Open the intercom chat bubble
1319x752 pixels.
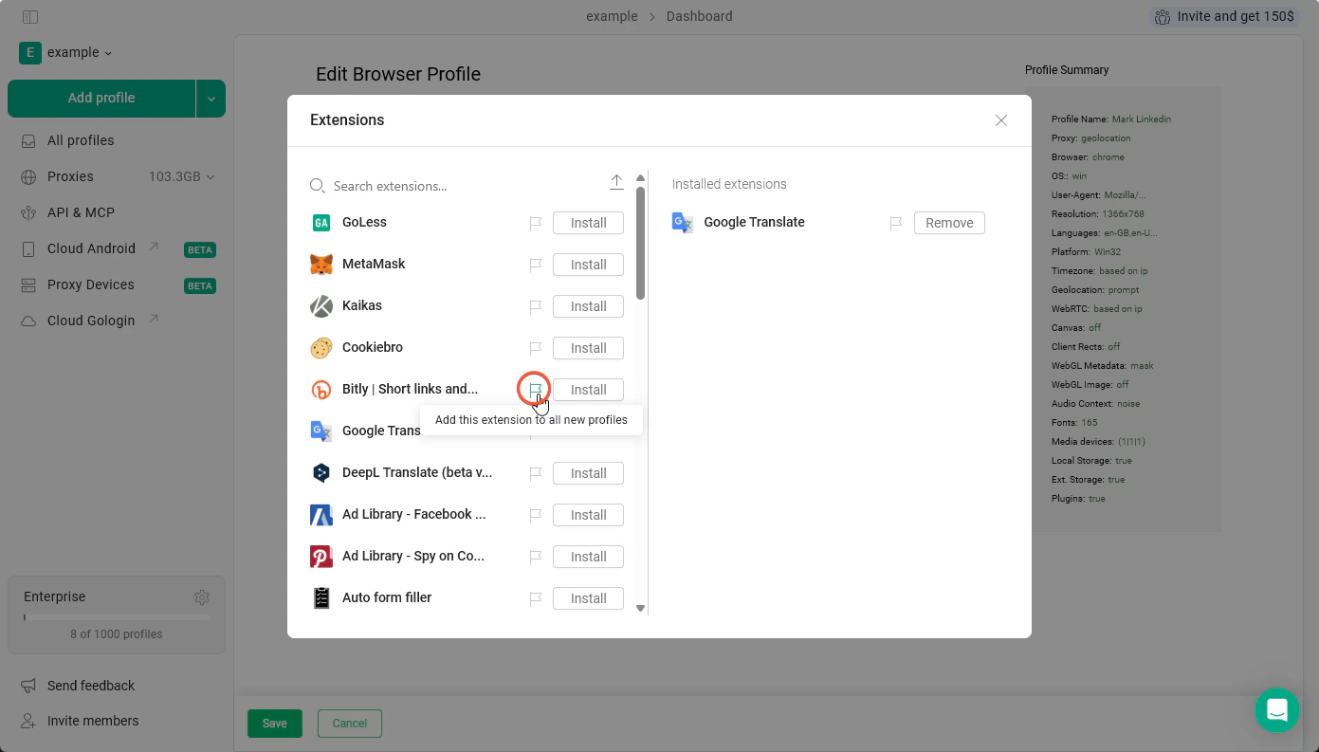[1276, 710]
